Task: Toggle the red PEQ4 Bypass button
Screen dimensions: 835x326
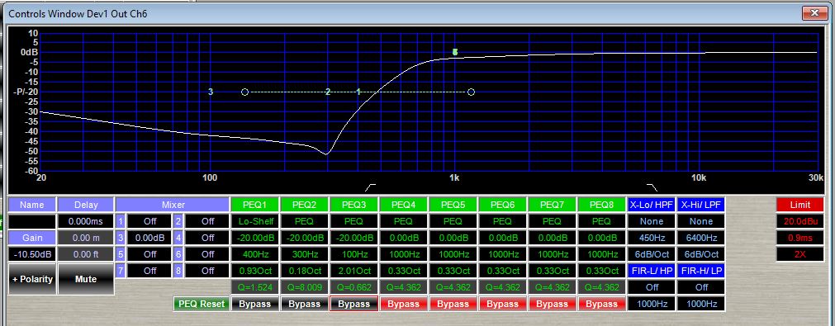Action: (x=404, y=305)
